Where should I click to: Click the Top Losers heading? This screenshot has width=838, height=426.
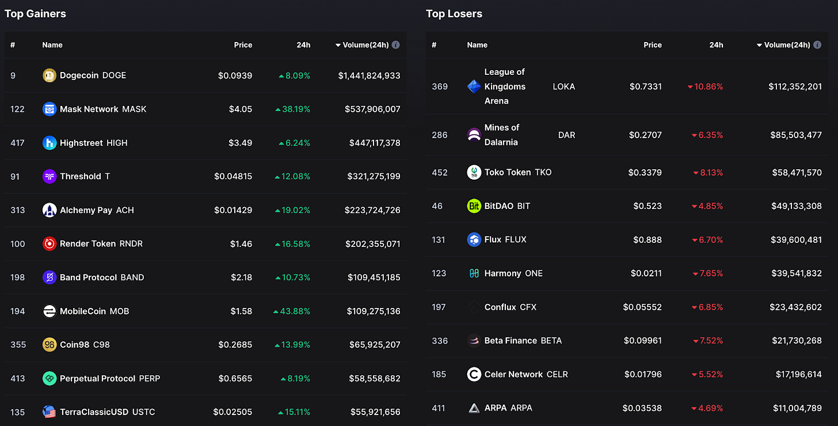(x=454, y=14)
